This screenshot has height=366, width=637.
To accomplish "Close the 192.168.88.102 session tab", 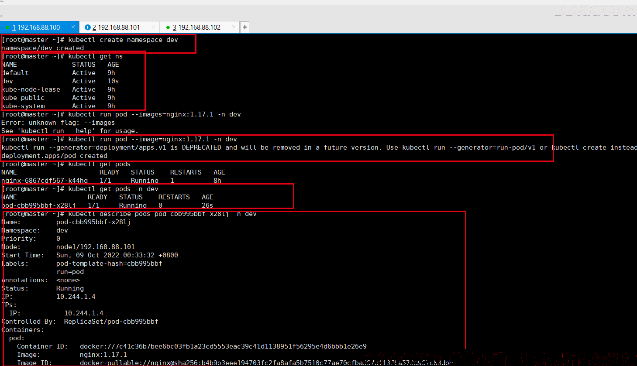I will (234, 27).
